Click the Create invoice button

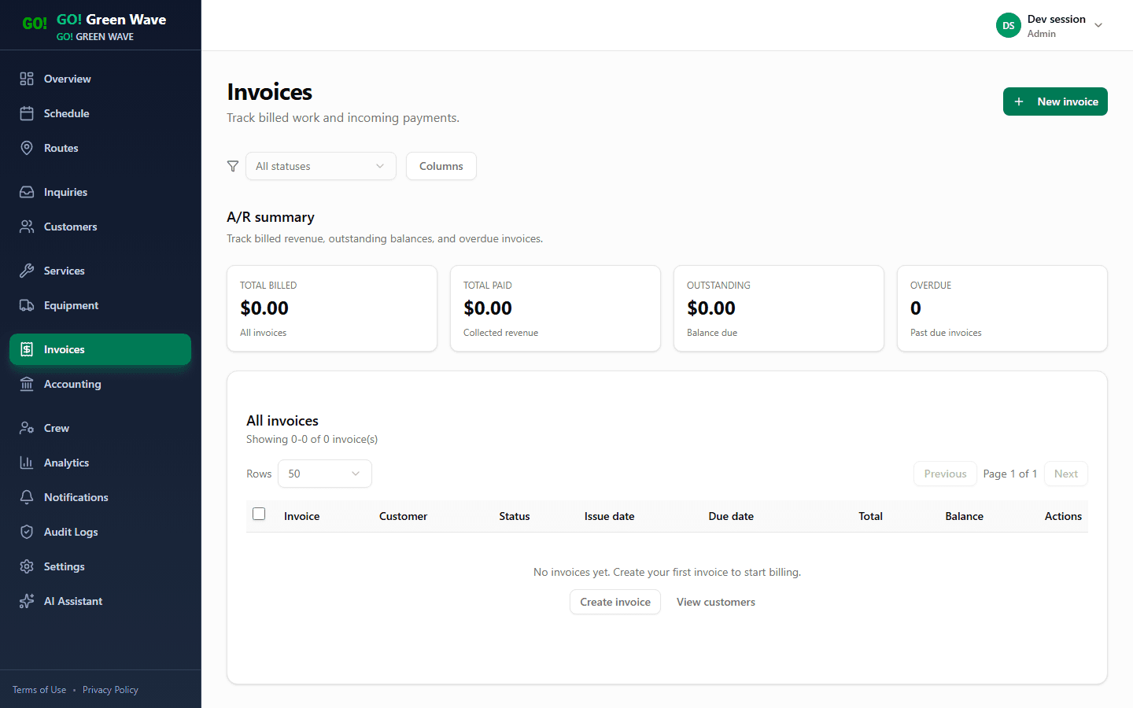pos(614,602)
